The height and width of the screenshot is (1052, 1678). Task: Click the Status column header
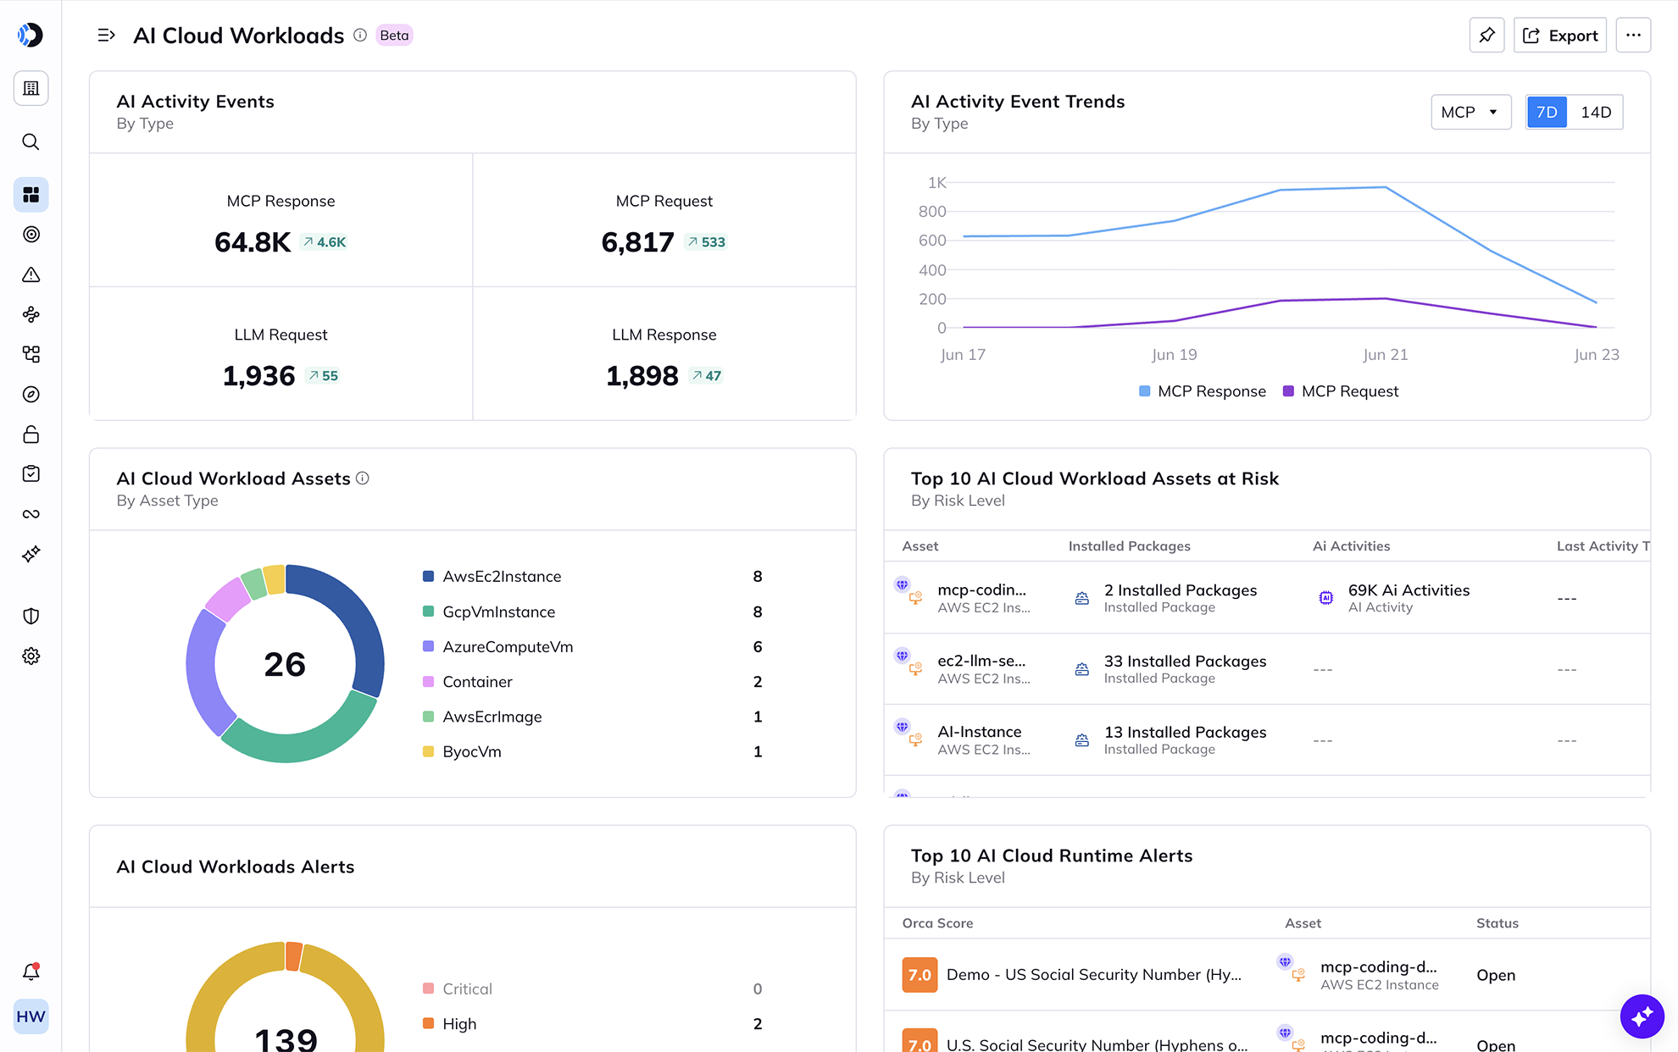pos(1497,923)
